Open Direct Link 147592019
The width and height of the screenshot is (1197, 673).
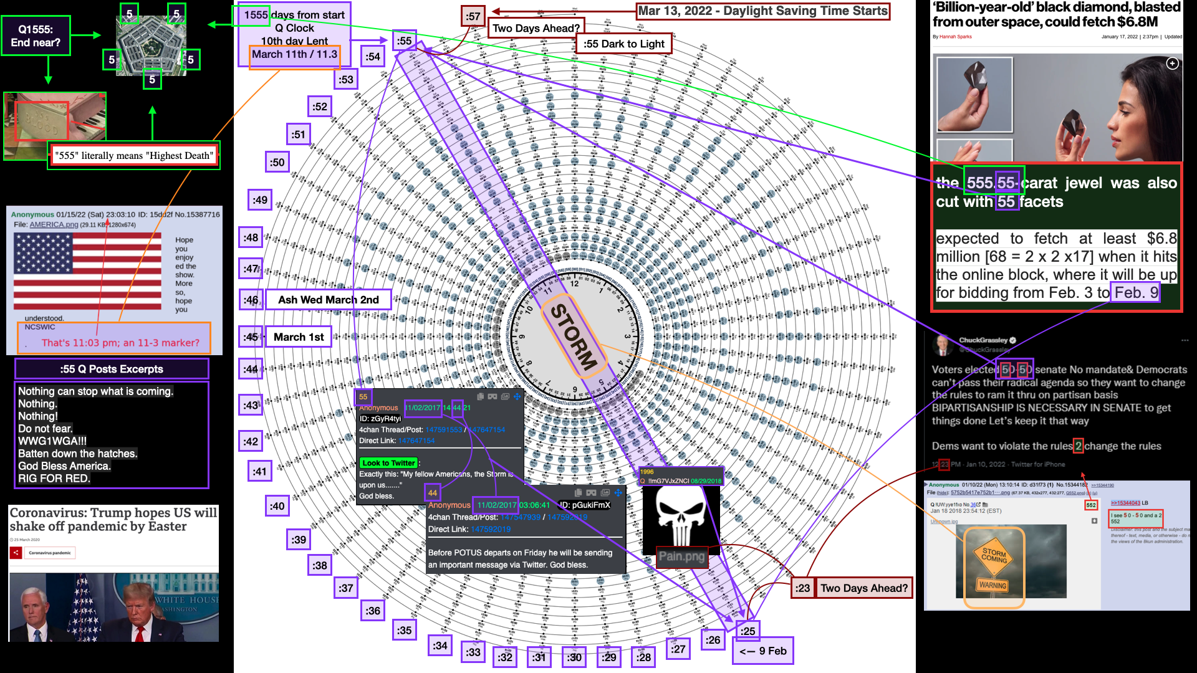491,529
